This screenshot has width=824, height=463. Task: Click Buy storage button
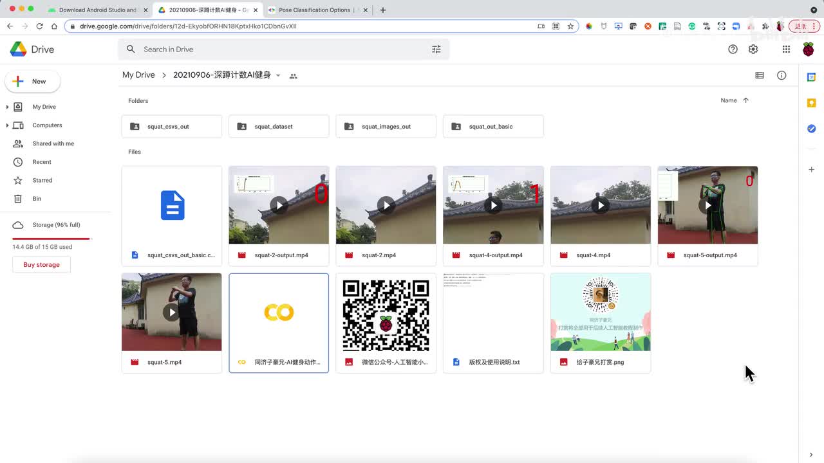[x=41, y=265]
